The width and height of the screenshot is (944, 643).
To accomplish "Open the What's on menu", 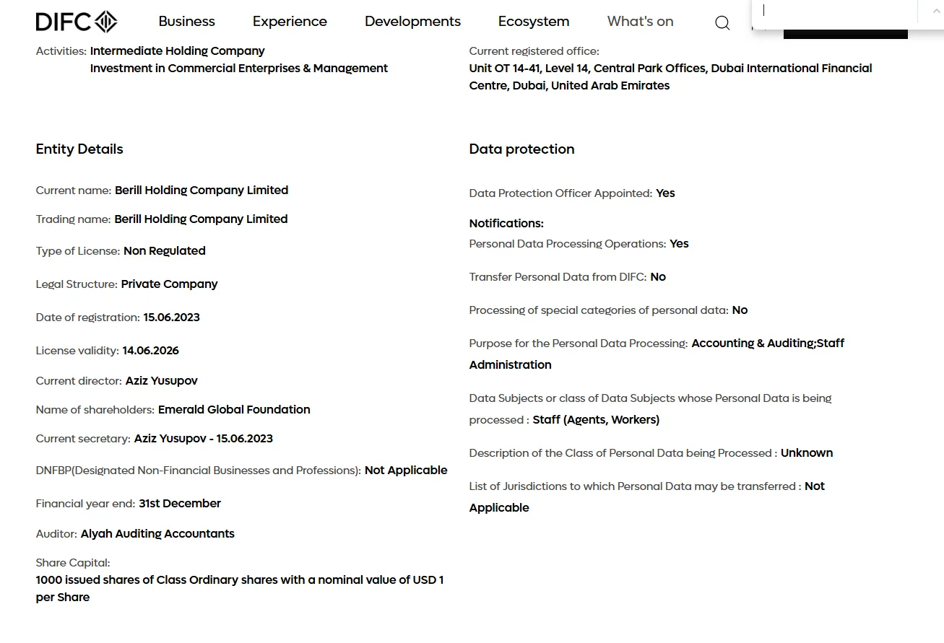I will 640,22.
